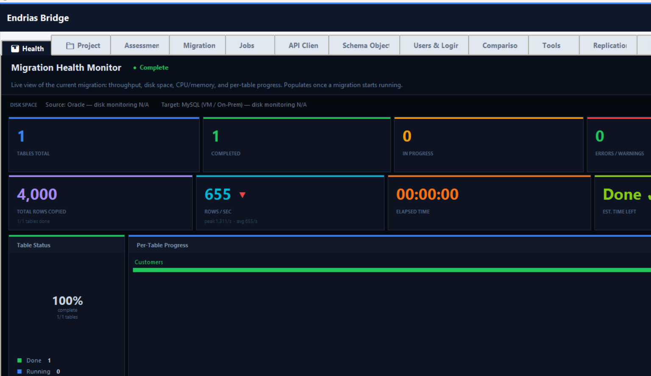Click the green Done legend square
The width and height of the screenshot is (651, 376).
click(x=19, y=360)
